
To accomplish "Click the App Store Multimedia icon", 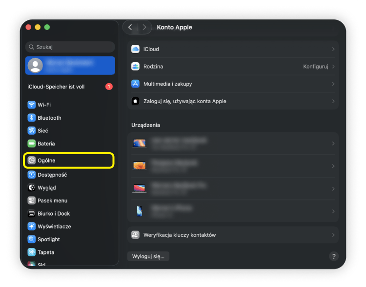I will (135, 84).
